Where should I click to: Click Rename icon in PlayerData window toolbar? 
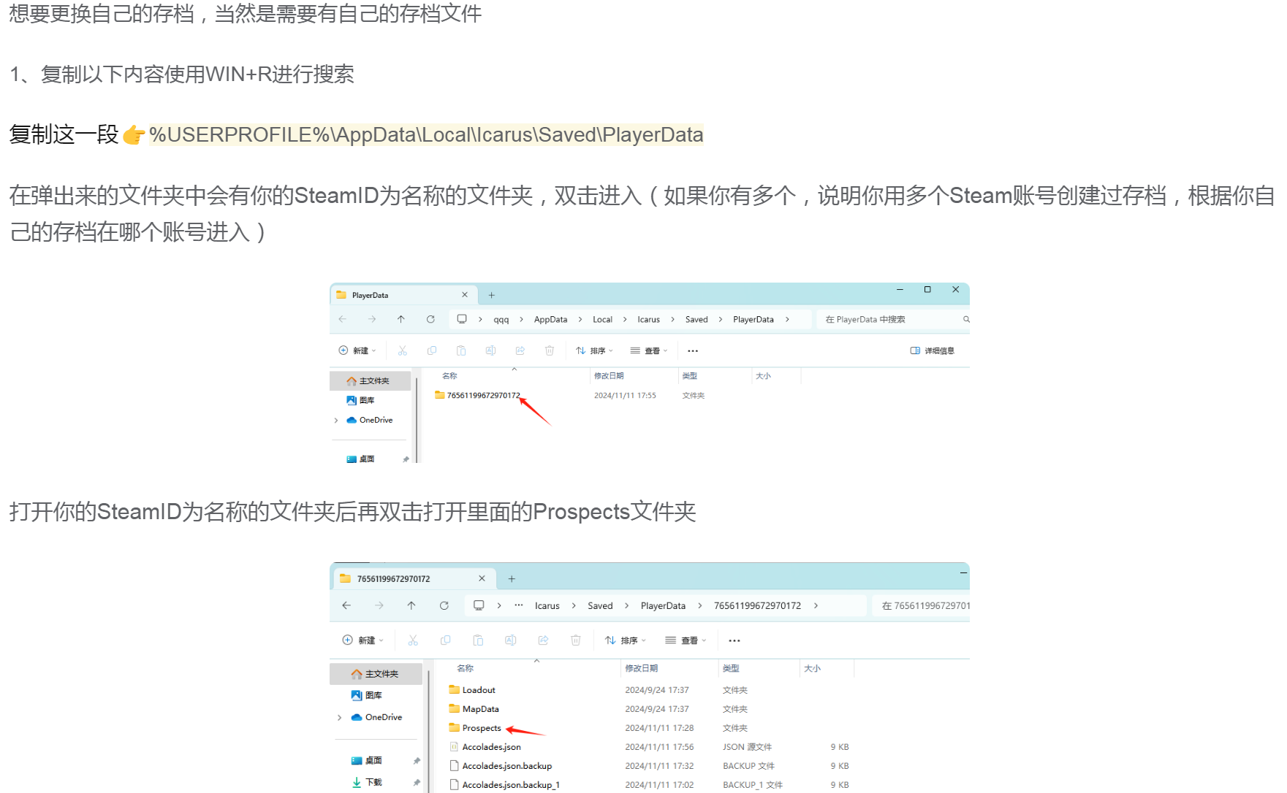490,350
